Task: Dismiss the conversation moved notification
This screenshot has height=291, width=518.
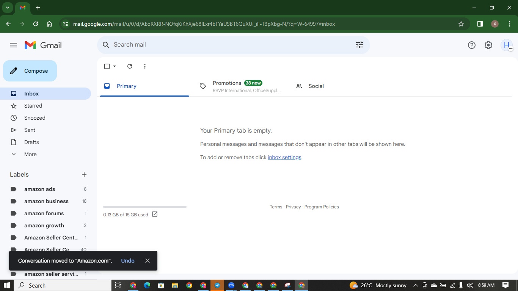Action: (x=148, y=261)
